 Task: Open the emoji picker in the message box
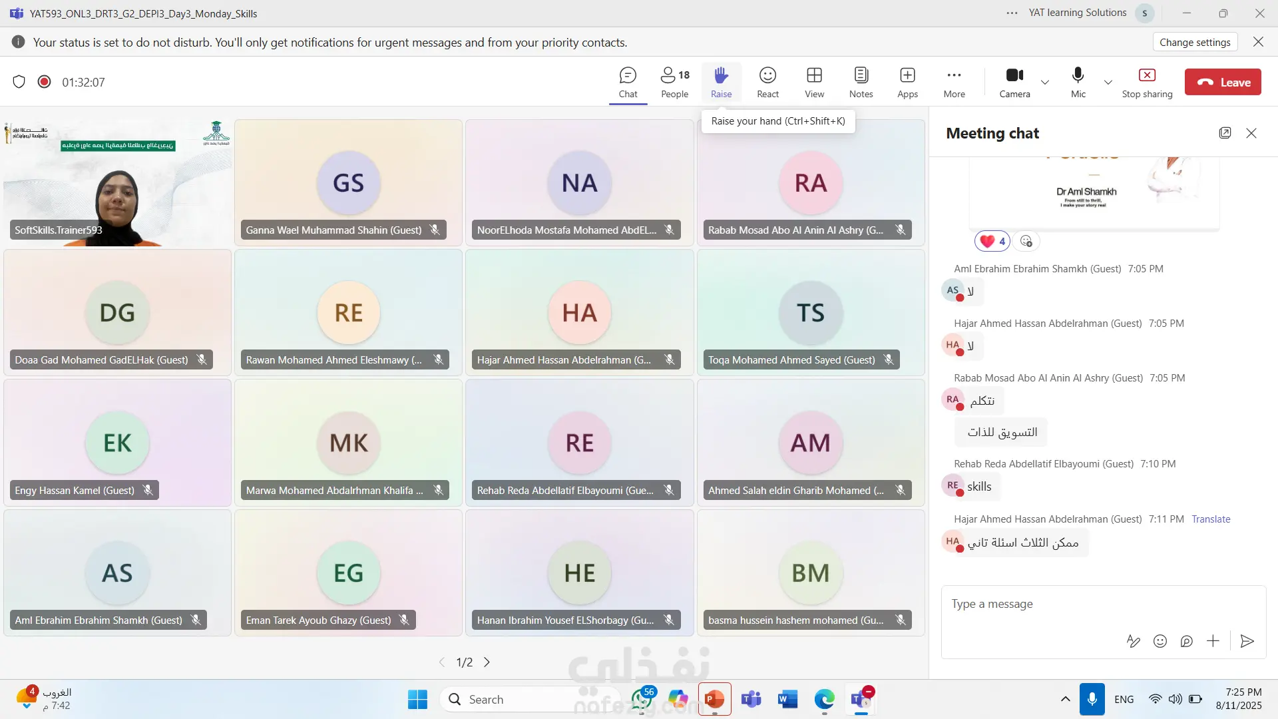[1160, 641]
